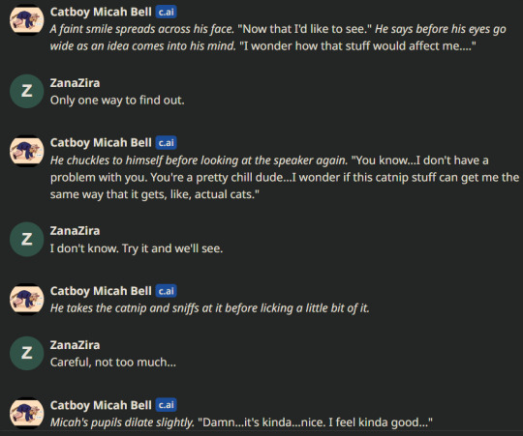Open ZanaZira name above 'Only one way to find out'

(75, 83)
